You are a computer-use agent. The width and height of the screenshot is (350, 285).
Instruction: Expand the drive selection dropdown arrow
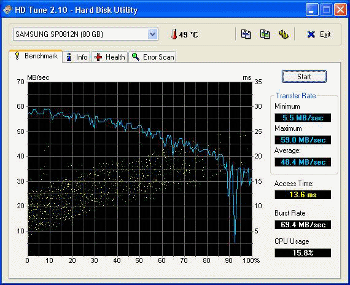pyautogui.click(x=153, y=34)
